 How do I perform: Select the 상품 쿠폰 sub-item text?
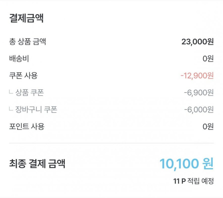pos(30,93)
